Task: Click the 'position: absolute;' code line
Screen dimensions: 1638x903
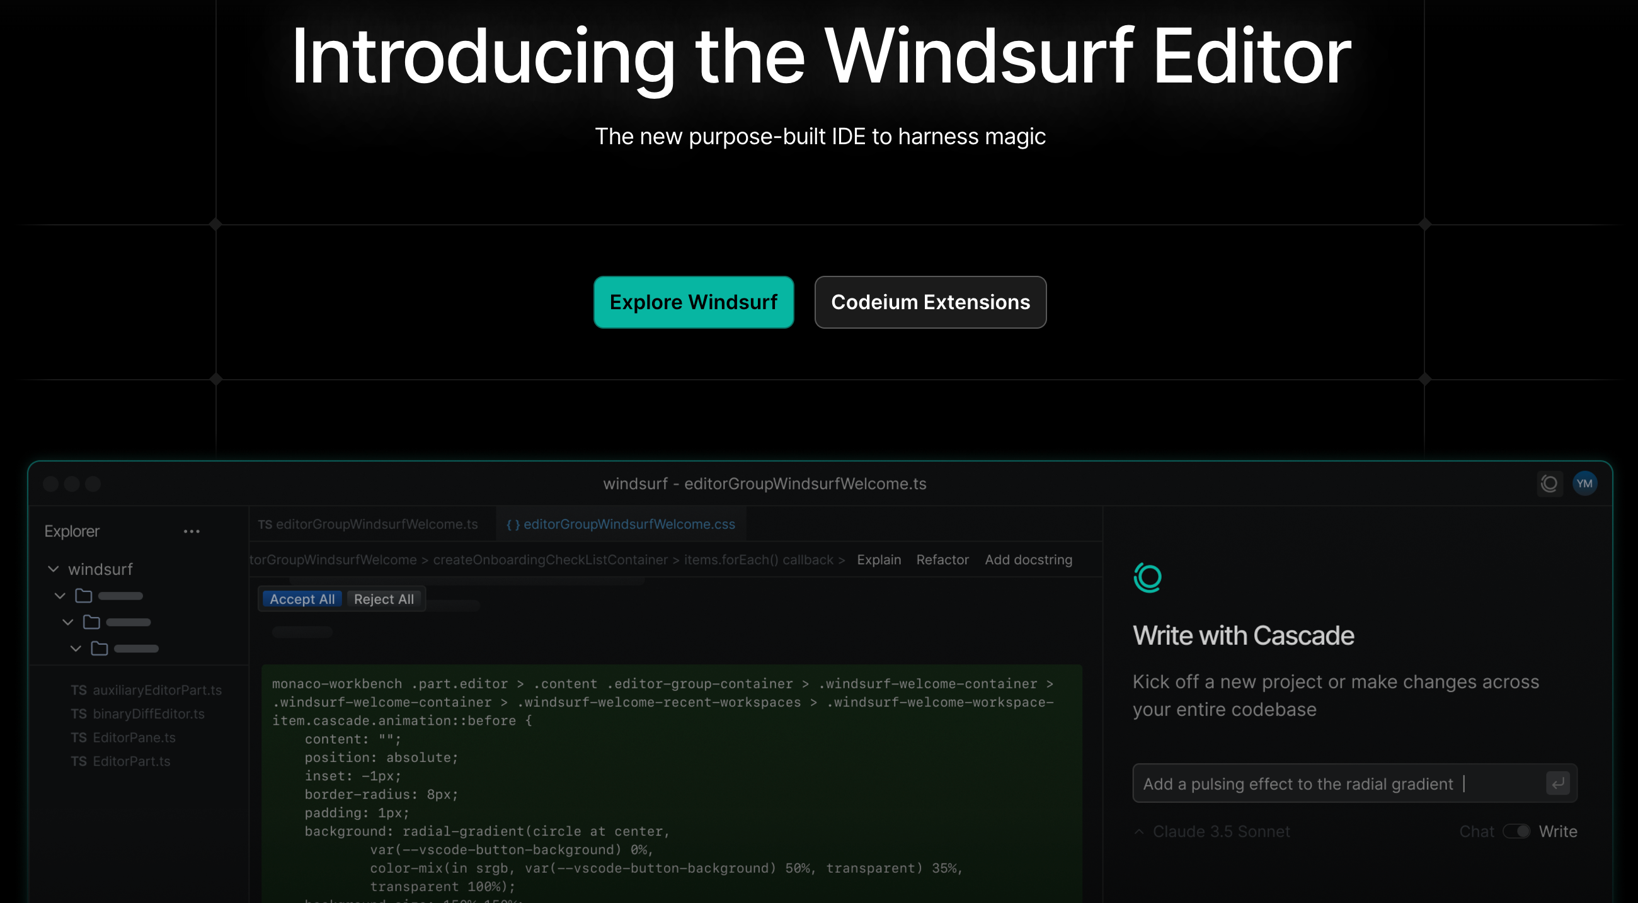Action: [x=382, y=758]
